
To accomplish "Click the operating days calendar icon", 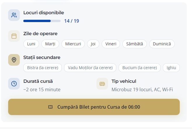I will pyautogui.click(x=14, y=36).
